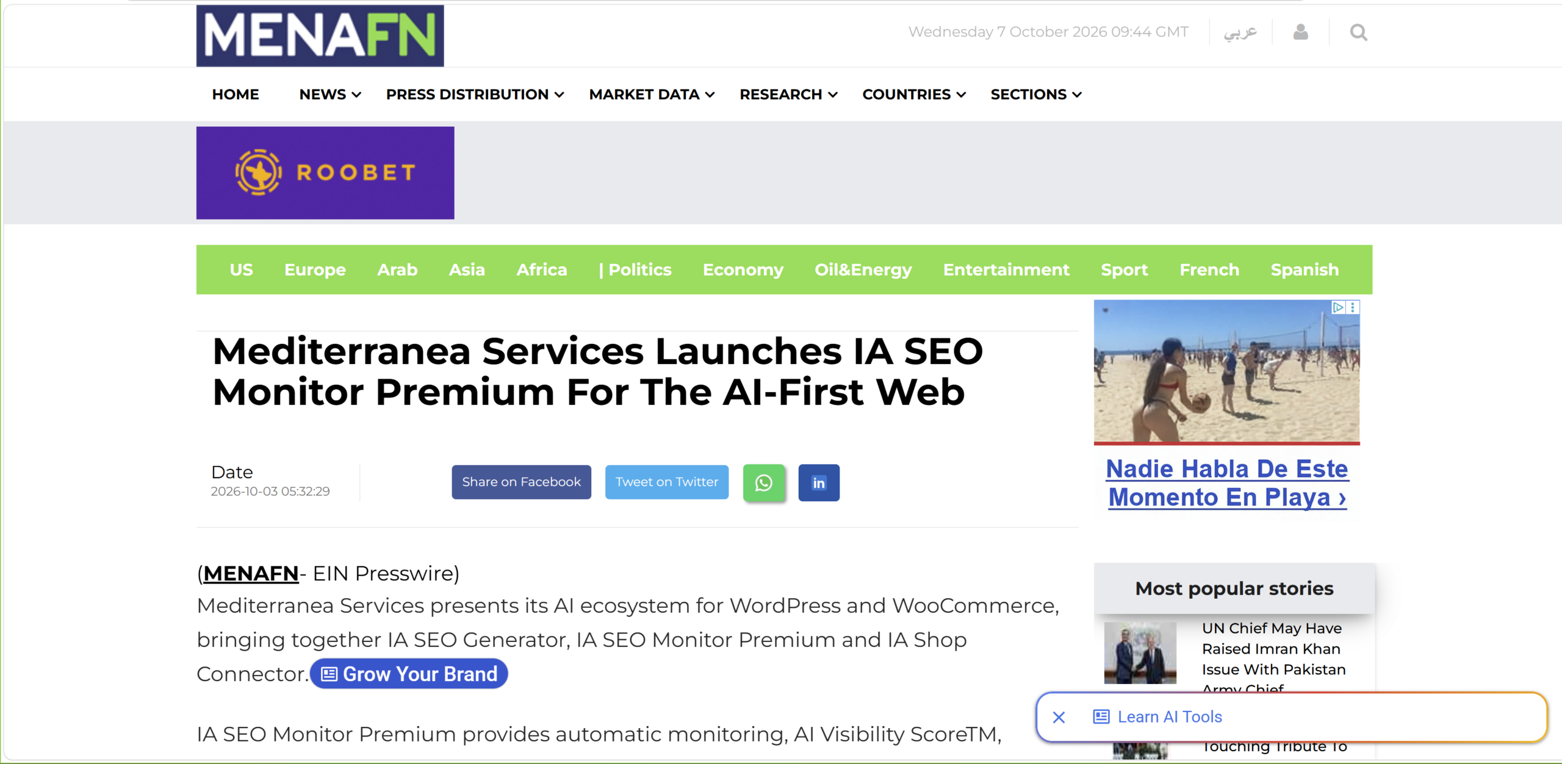Screen dimensions: 1562x764
Task: Select the Entertainment category
Action: point(1006,270)
